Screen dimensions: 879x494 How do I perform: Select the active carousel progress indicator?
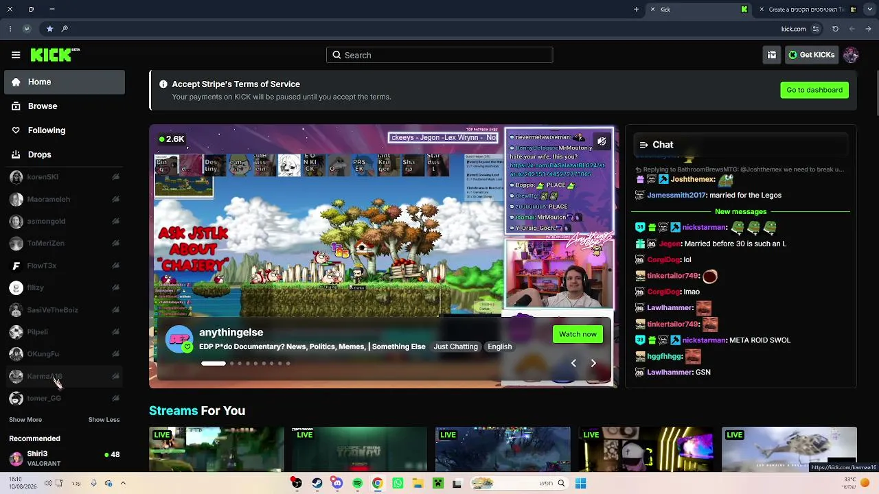[x=213, y=363]
